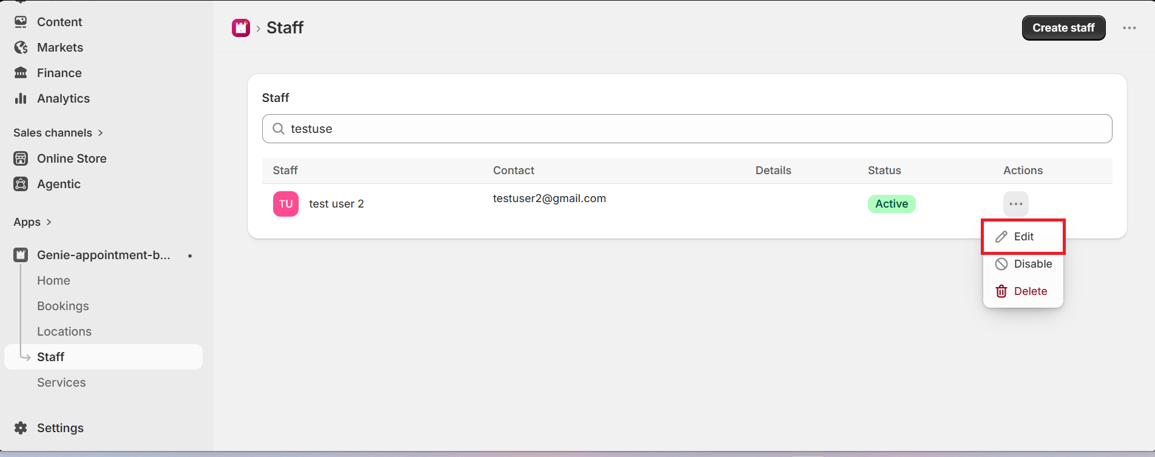Open Services in the app navigation
Image resolution: width=1155 pixels, height=457 pixels.
[61, 382]
